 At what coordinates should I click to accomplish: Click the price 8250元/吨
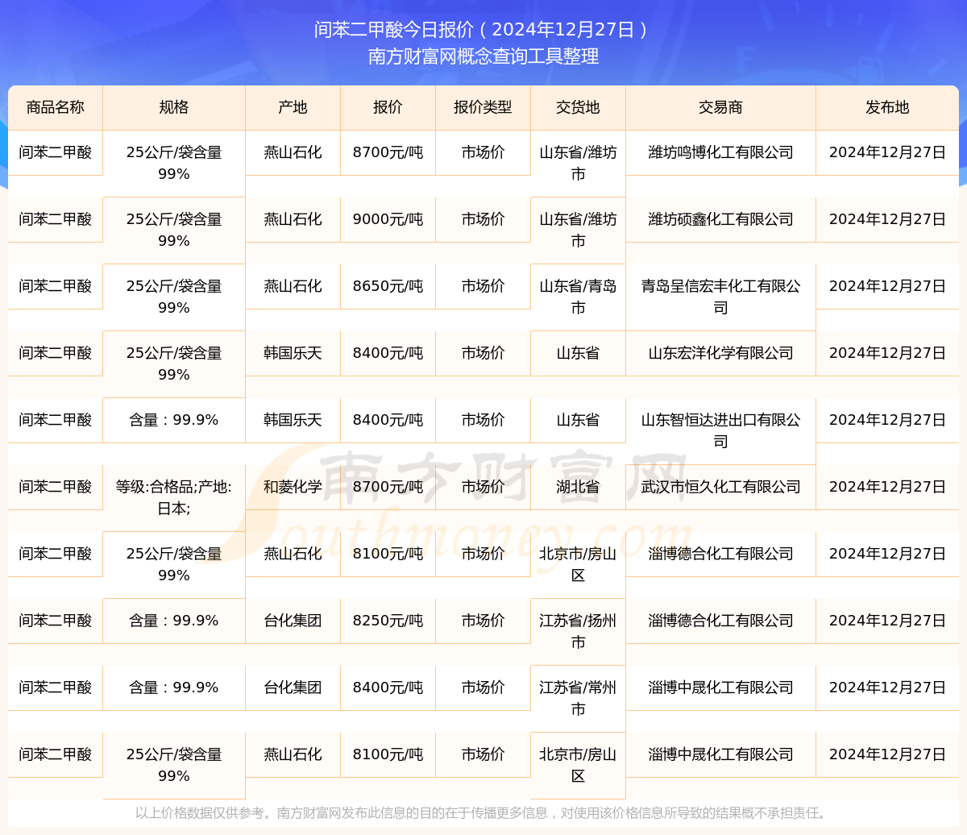click(x=388, y=621)
